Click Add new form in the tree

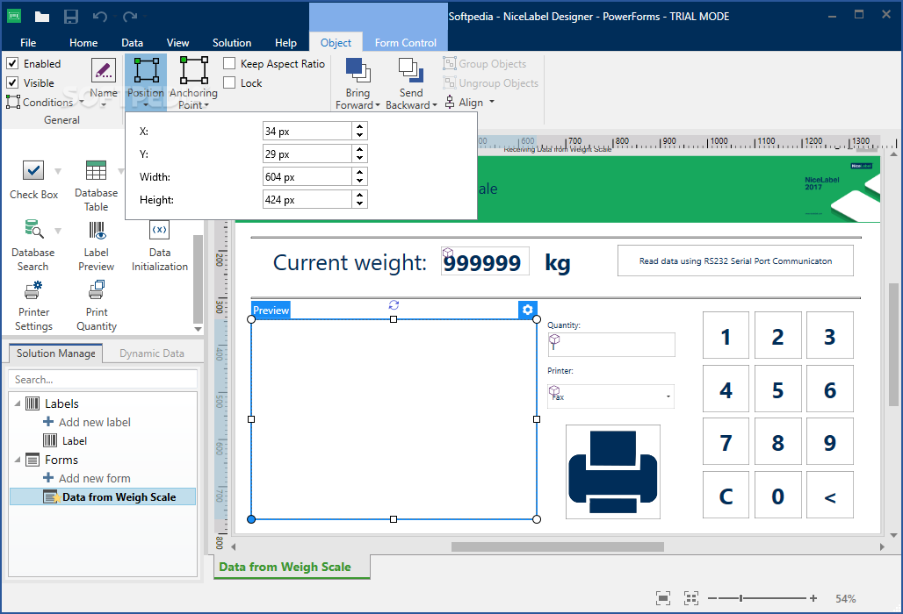[x=95, y=478]
